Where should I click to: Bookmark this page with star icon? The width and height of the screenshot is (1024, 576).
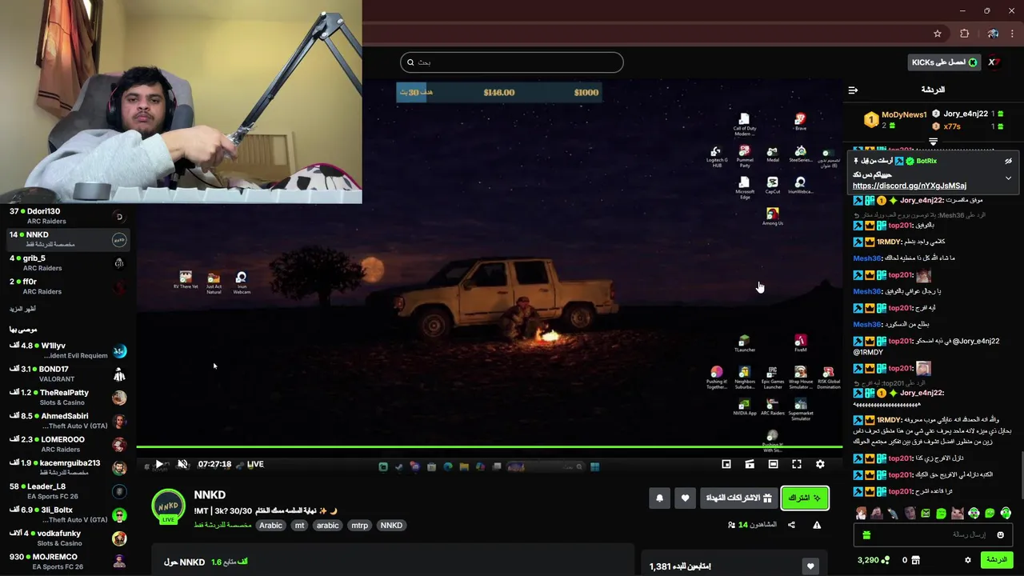(938, 34)
